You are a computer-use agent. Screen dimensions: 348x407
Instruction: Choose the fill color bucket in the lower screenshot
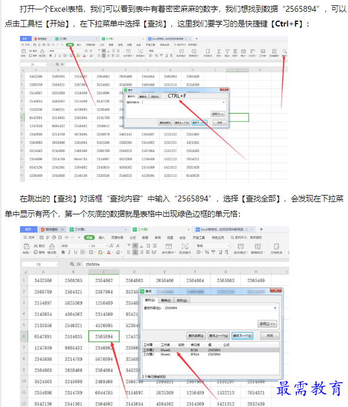click(x=101, y=252)
